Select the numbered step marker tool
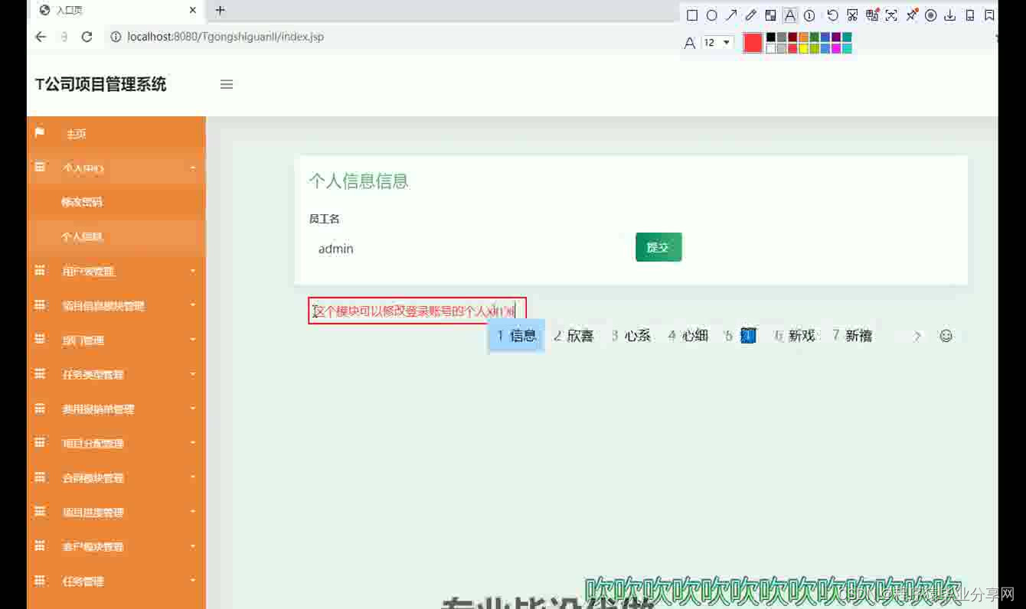This screenshot has width=1026, height=609. [809, 15]
